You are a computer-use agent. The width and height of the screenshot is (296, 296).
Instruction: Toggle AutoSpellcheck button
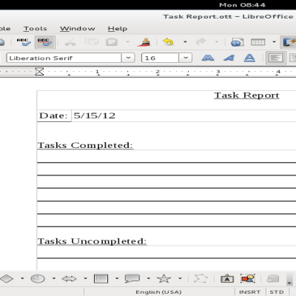tap(44, 42)
